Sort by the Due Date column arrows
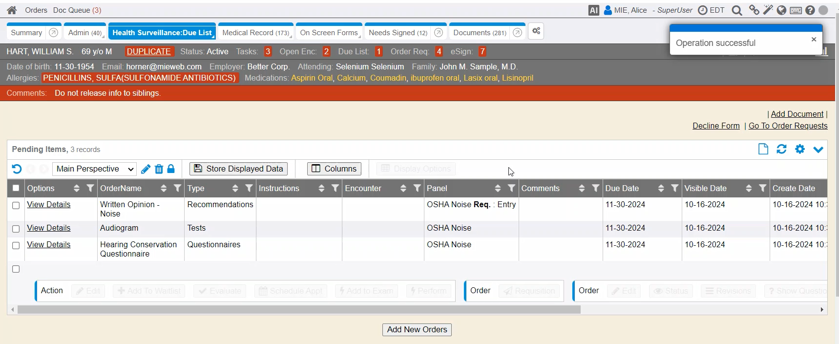This screenshot has width=839, height=344. pyautogui.click(x=661, y=188)
